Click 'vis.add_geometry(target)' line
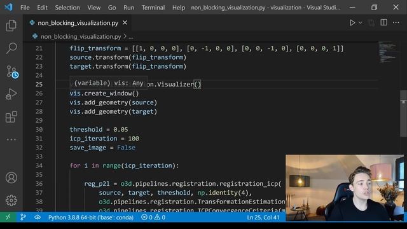This screenshot has width=407, height=229. [113, 112]
